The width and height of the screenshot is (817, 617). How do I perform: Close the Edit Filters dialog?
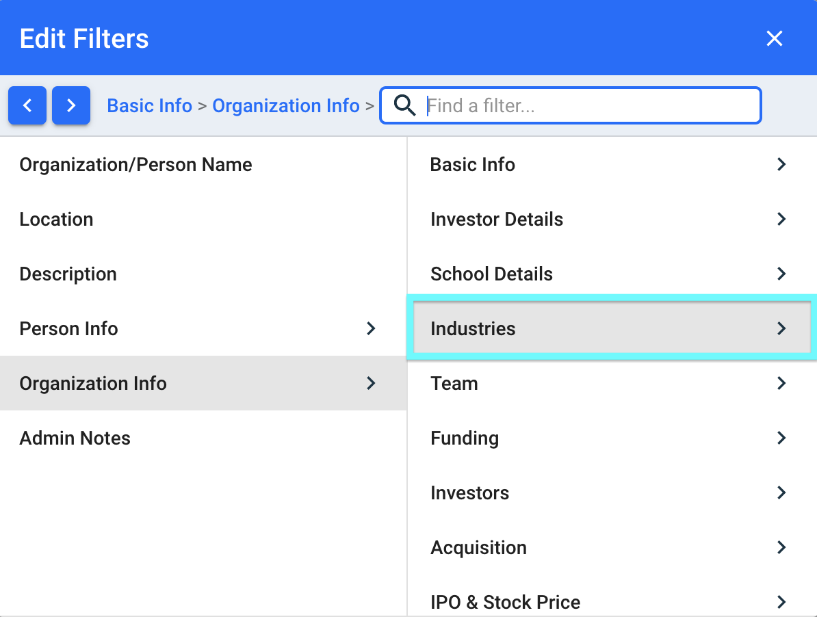click(775, 38)
